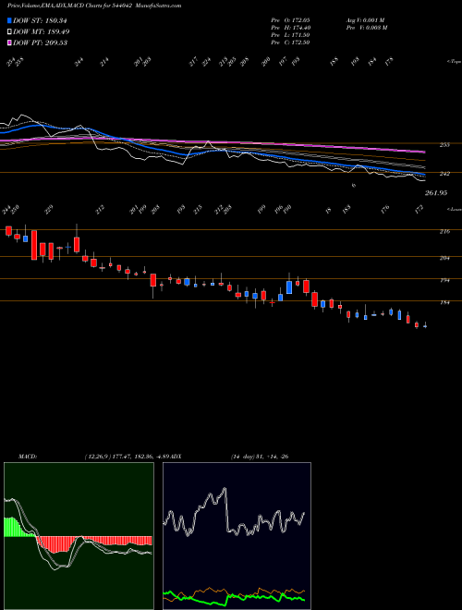This screenshot has height=610, width=462.
Task: Click the 242 price level label
Action: tap(444, 174)
